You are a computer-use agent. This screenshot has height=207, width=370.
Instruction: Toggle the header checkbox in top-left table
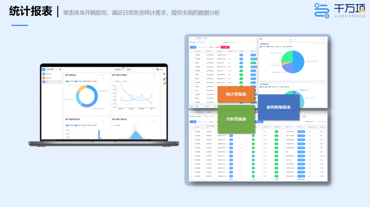pyautogui.click(x=192, y=51)
